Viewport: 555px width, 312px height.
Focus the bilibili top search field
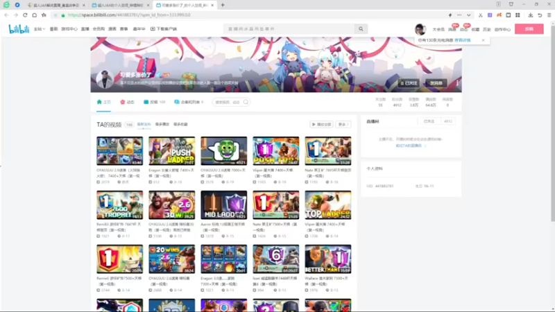(x=289, y=29)
